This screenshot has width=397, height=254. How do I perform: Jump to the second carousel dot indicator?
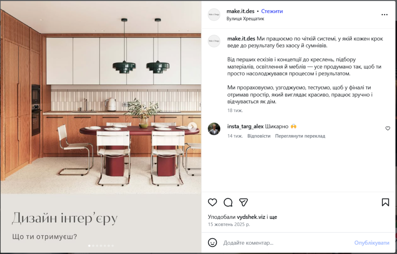tap(93, 245)
